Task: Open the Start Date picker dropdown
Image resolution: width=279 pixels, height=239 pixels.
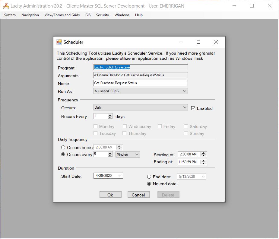Action: pos(120,176)
